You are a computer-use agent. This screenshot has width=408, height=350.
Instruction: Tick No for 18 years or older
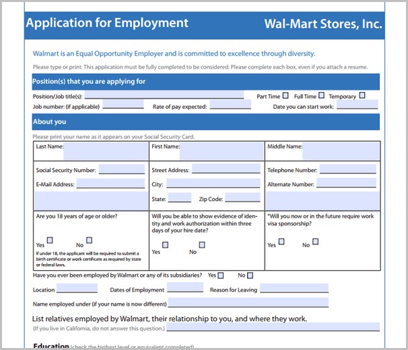click(89, 240)
